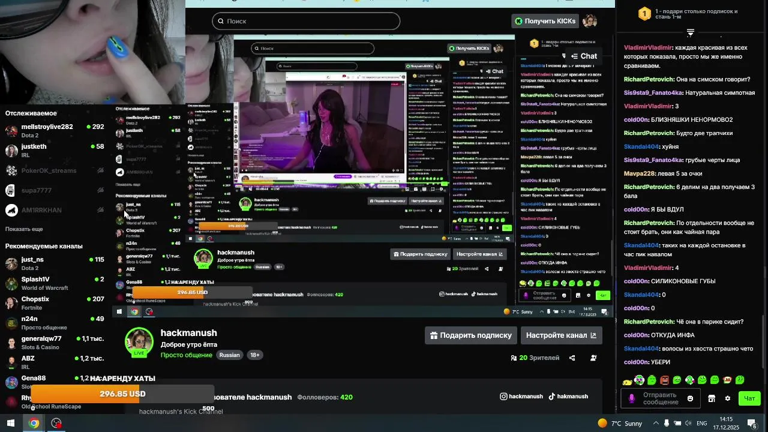
Task: Pick the red angry face emote above message box
Action: [x=664, y=380]
